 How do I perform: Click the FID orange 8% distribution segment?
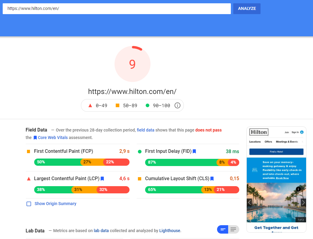click(x=222, y=162)
